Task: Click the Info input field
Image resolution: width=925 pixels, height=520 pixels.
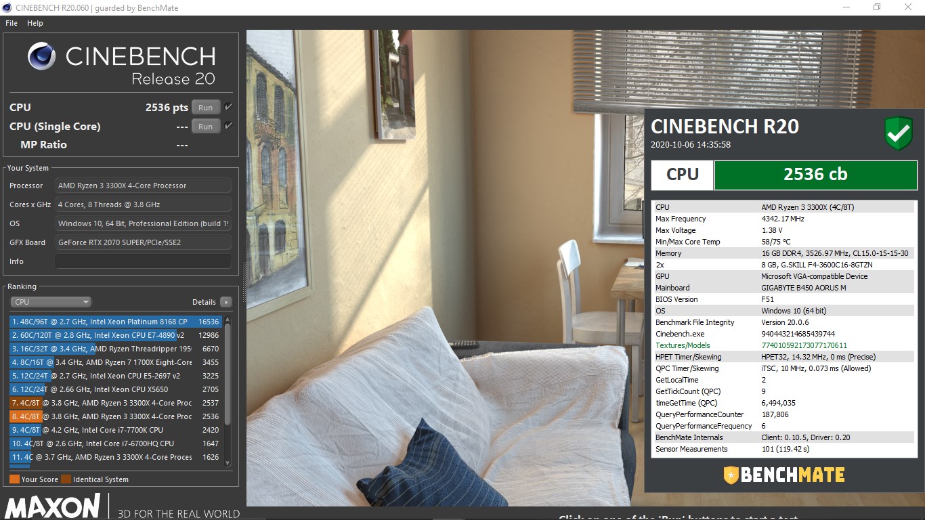Action: tap(143, 261)
